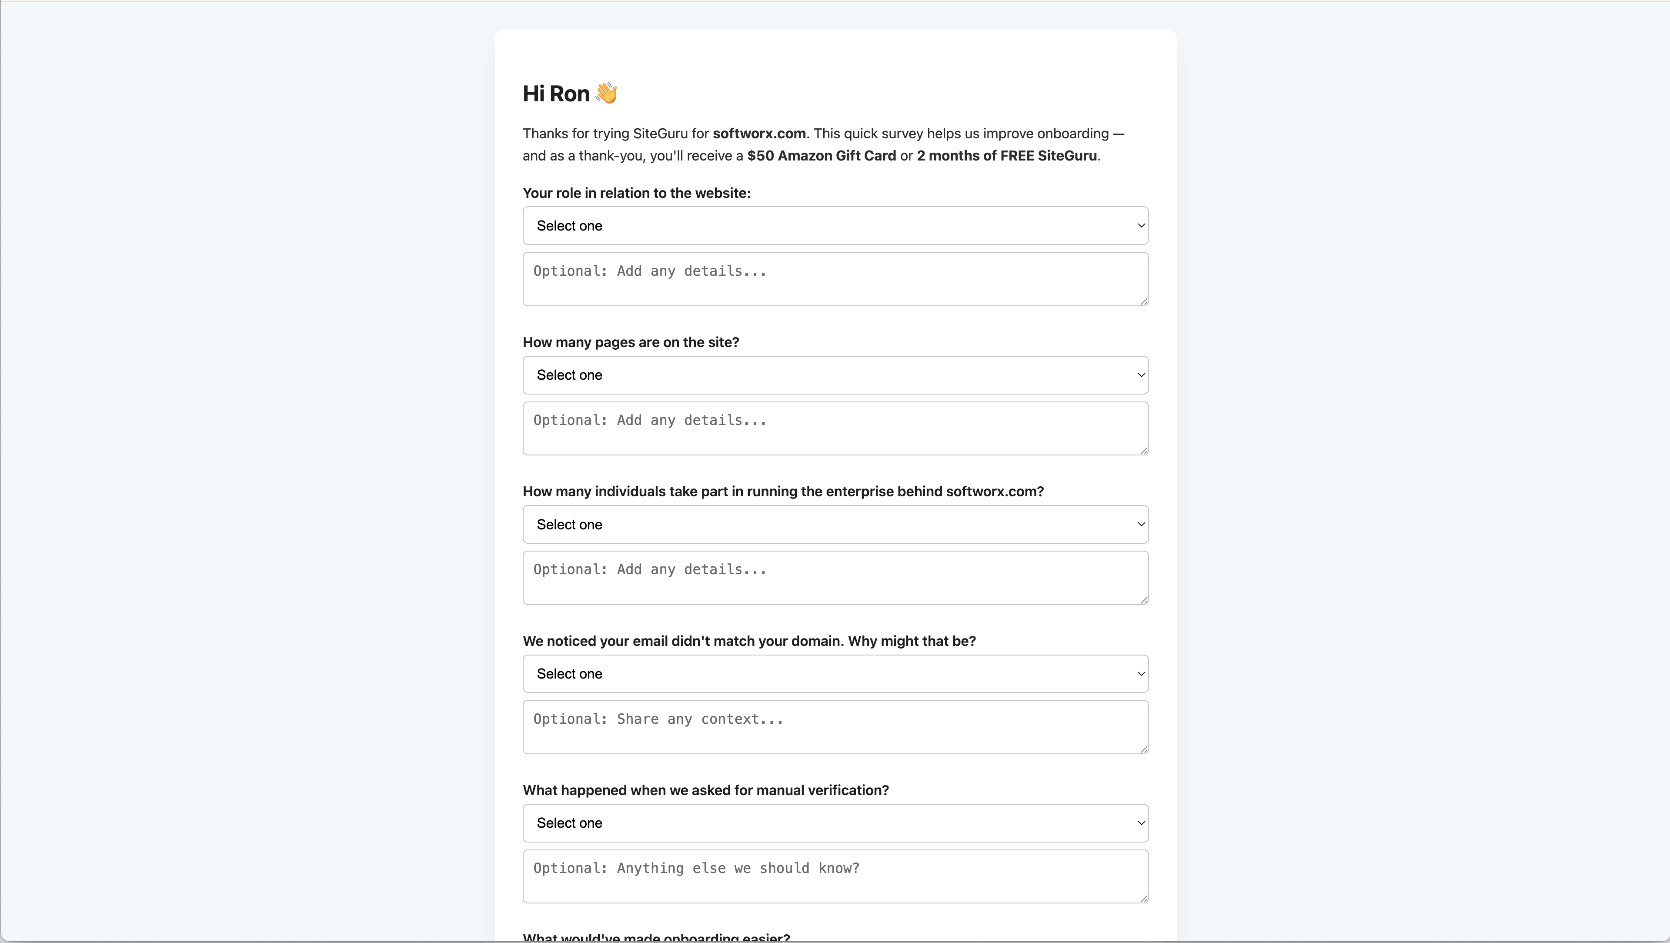The width and height of the screenshot is (1670, 943).
Task: Click the details box under website role
Action: pos(835,279)
